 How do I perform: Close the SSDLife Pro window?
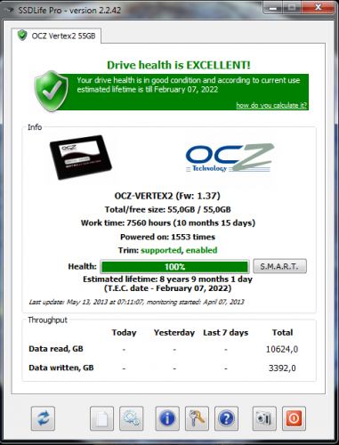coord(318,7)
